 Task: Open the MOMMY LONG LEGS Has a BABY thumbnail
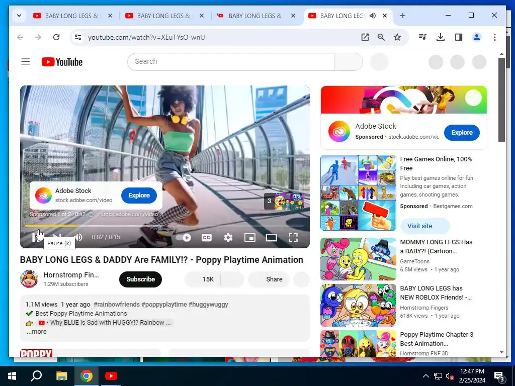coord(358,259)
